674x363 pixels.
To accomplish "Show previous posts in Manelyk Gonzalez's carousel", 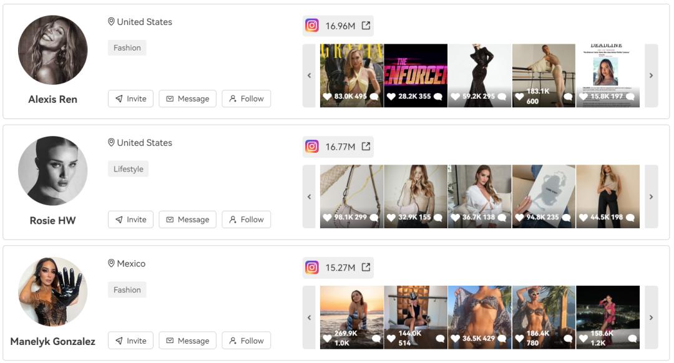I will (x=309, y=317).
